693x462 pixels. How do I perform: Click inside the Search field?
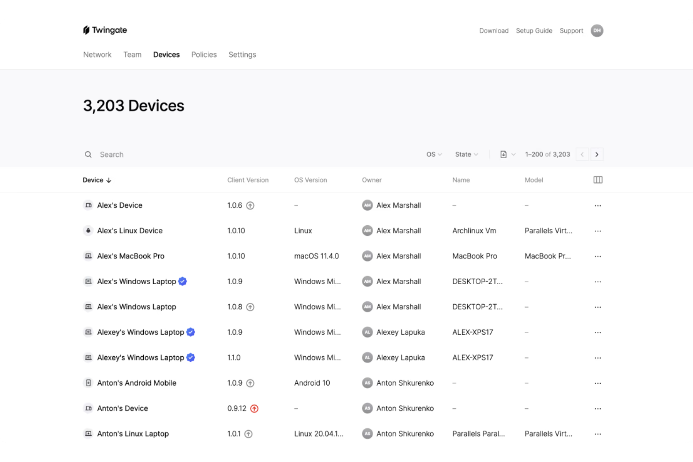tap(140, 154)
